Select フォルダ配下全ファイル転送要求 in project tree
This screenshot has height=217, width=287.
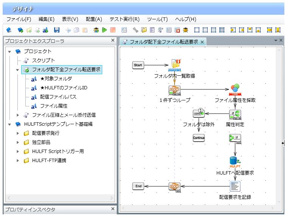62,70
